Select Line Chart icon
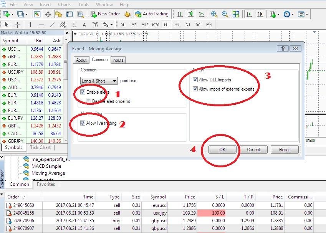Screen dimensions: 326x233 click(202, 14)
